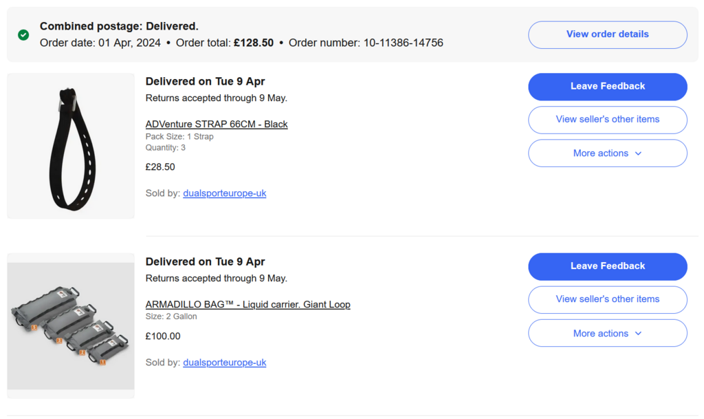The height and width of the screenshot is (419, 704).
Task: Leave Feedback for ARMADILLO BAG
Action: pyautogui.click(x=607, y=266)
